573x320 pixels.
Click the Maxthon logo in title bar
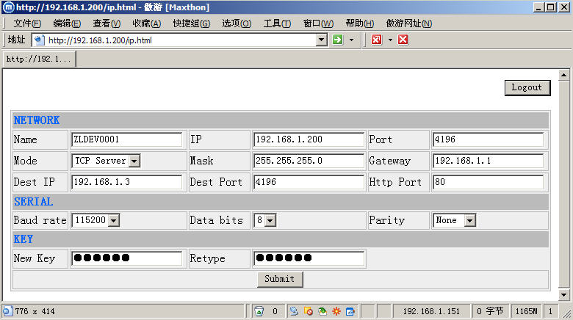tap(8, 7)
